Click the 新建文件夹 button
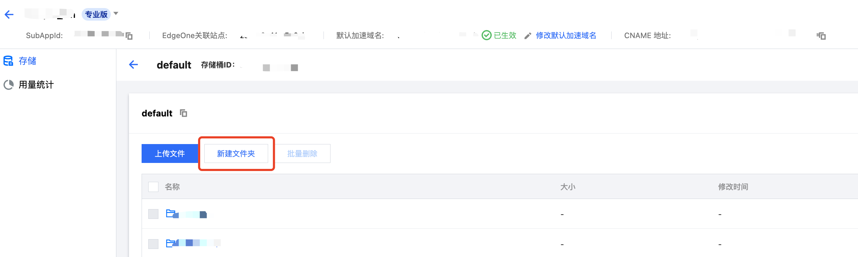 click(236, 154)
